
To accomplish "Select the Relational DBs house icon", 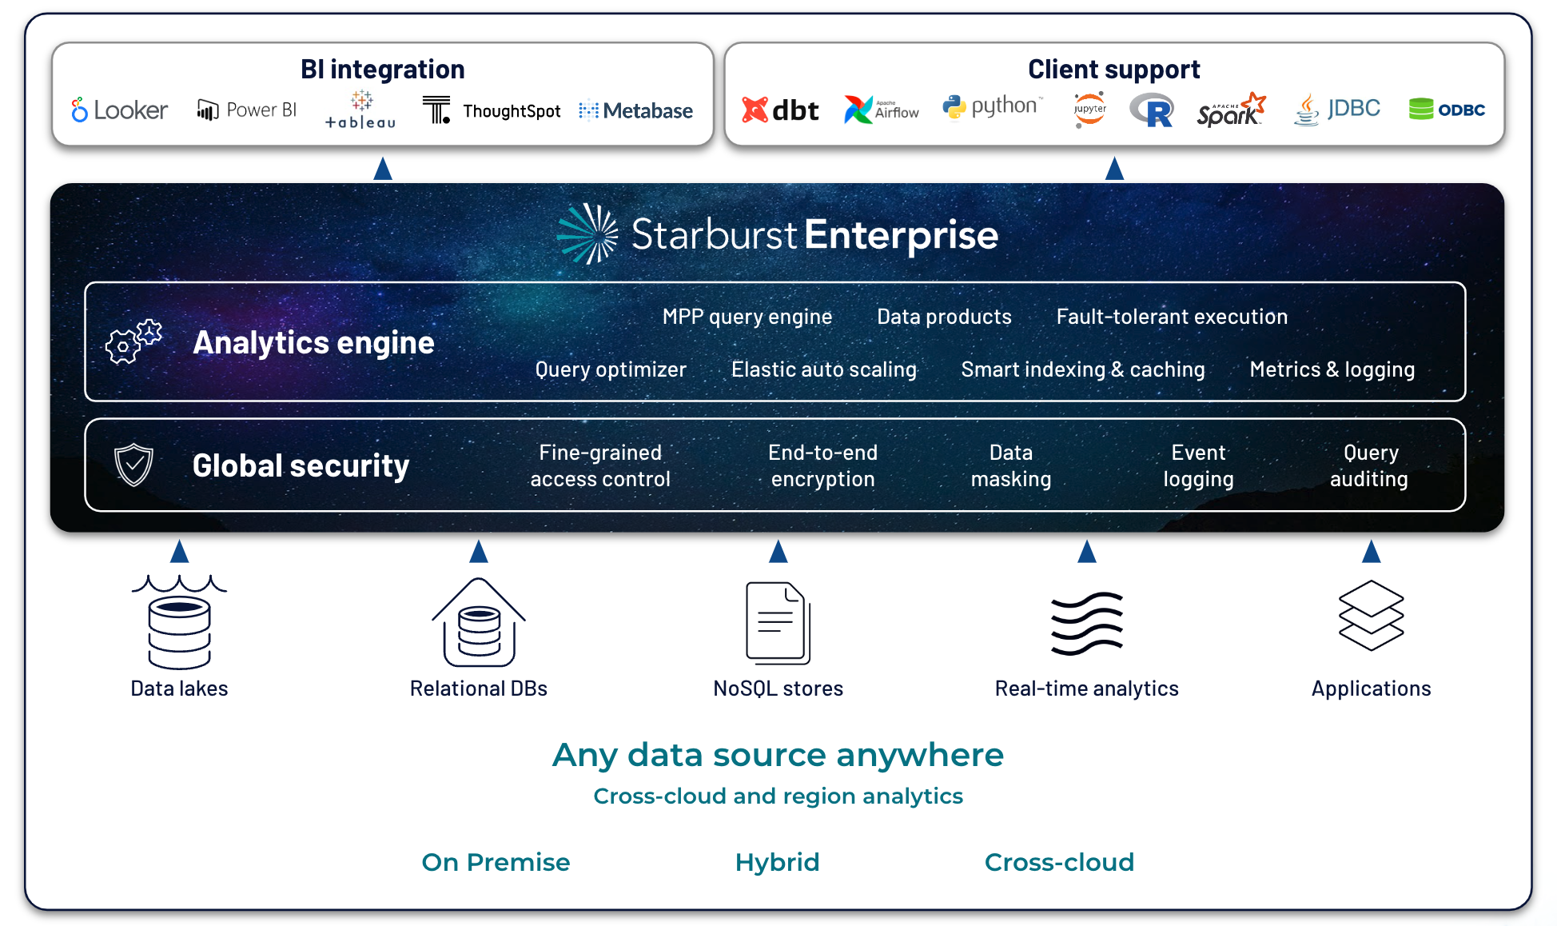I will click(x=477, y=624).
